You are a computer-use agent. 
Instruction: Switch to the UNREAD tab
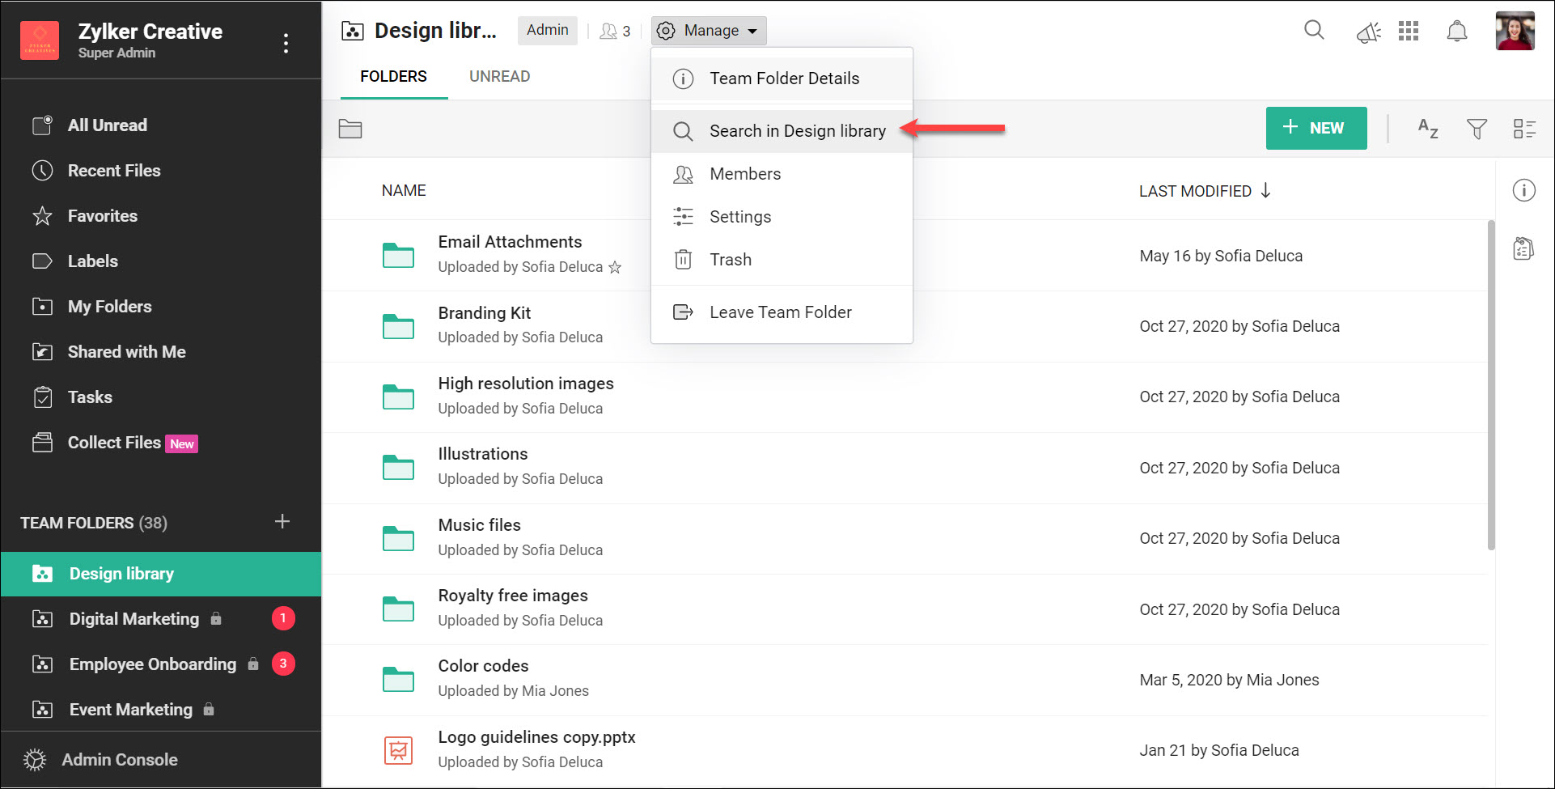(499, 76)
